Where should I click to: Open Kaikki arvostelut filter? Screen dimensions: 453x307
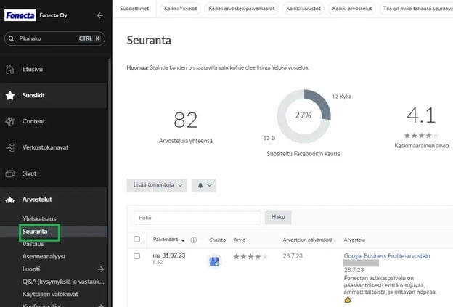[352, 9]
